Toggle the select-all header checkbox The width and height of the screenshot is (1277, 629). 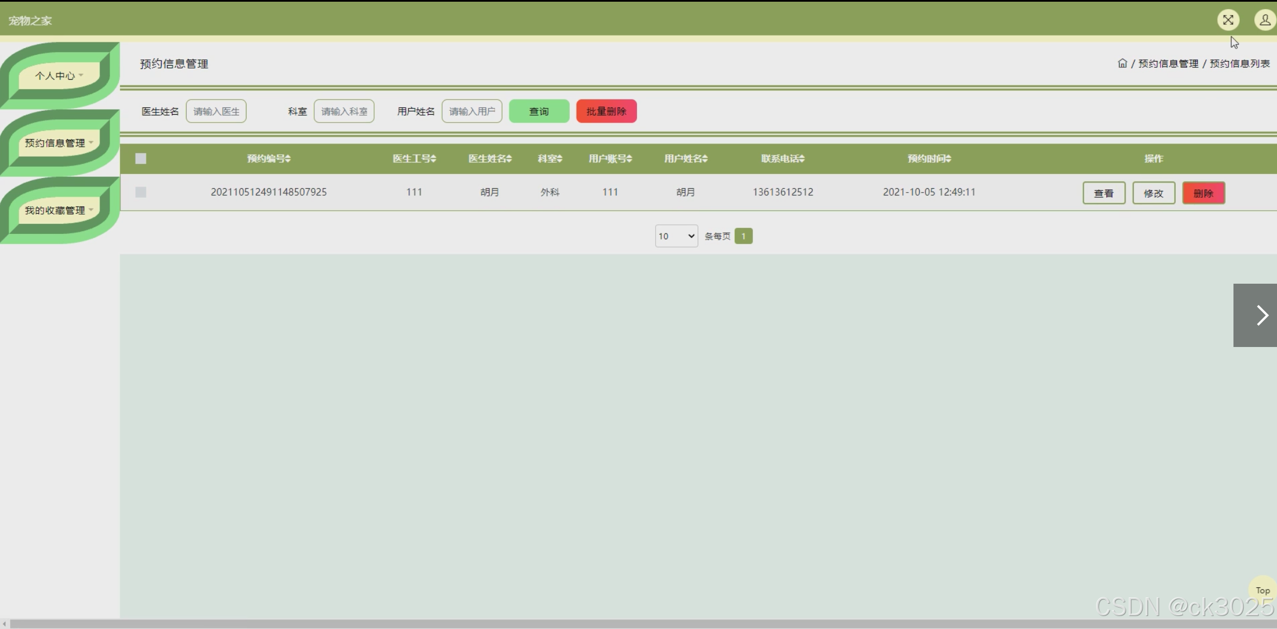click(141, 159)
